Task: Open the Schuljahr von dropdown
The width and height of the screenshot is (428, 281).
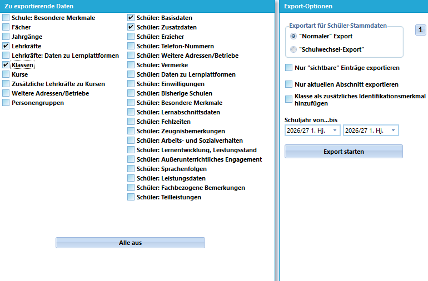Action: [x=312, y=131]
